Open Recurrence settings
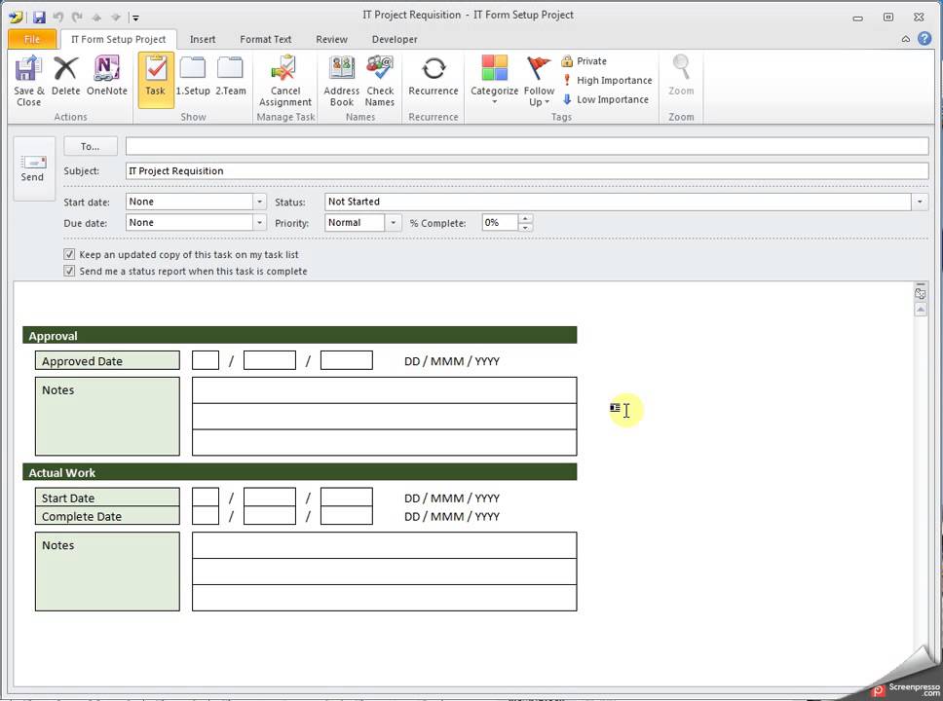The height and width of the screenshot is (701, 943). (x=433, y=75)
